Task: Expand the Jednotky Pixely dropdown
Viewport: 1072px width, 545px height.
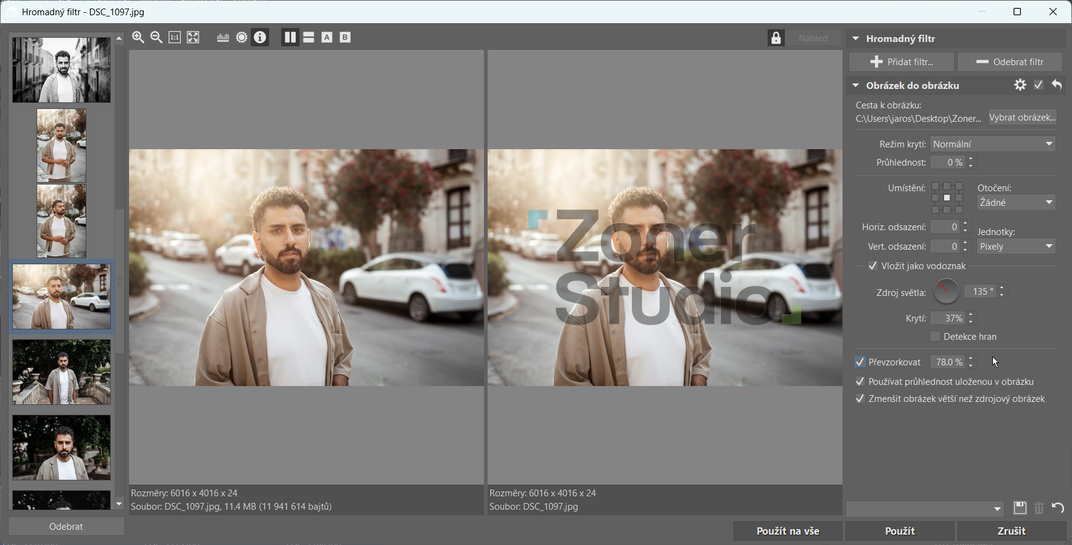Action: point(1015,247)
